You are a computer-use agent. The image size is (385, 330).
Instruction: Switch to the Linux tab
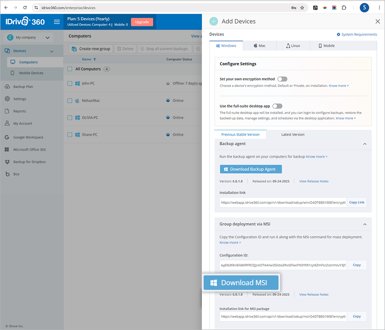(293, 46)
